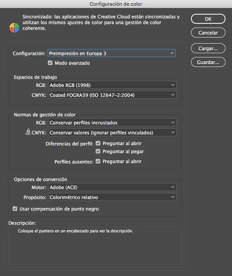Expand the RGB working space Adobe RGB dropdown

point(112,85)
